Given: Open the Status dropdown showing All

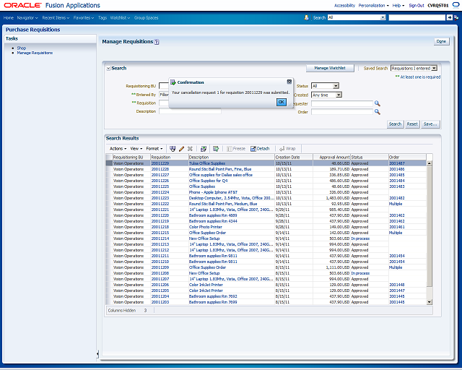Looking at the screenshot, I should 325,86.
